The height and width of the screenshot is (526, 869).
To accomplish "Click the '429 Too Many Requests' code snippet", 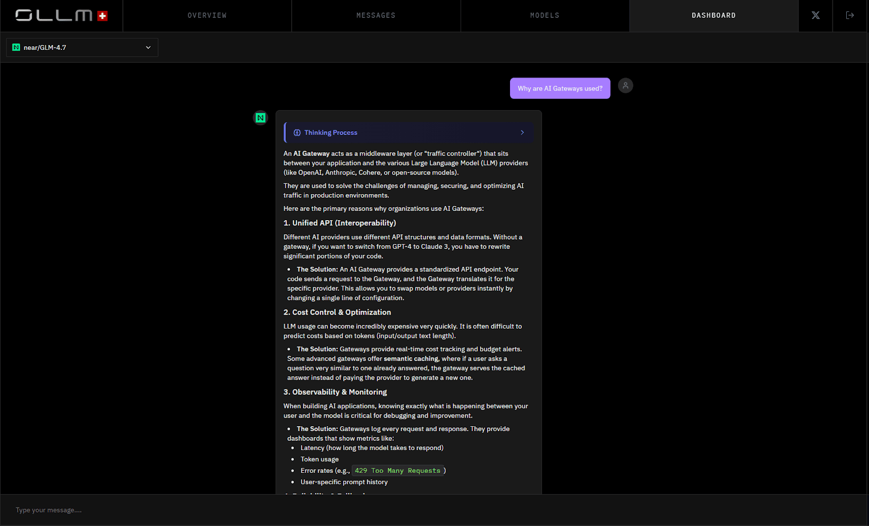I will [398, 471].
